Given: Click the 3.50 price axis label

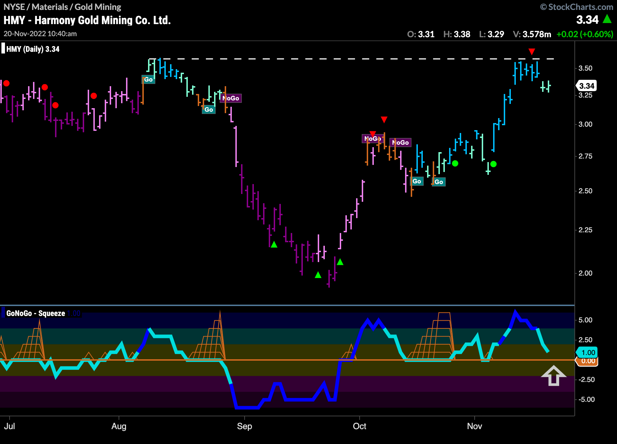Looking at the screenshot, I should [585, 68].
